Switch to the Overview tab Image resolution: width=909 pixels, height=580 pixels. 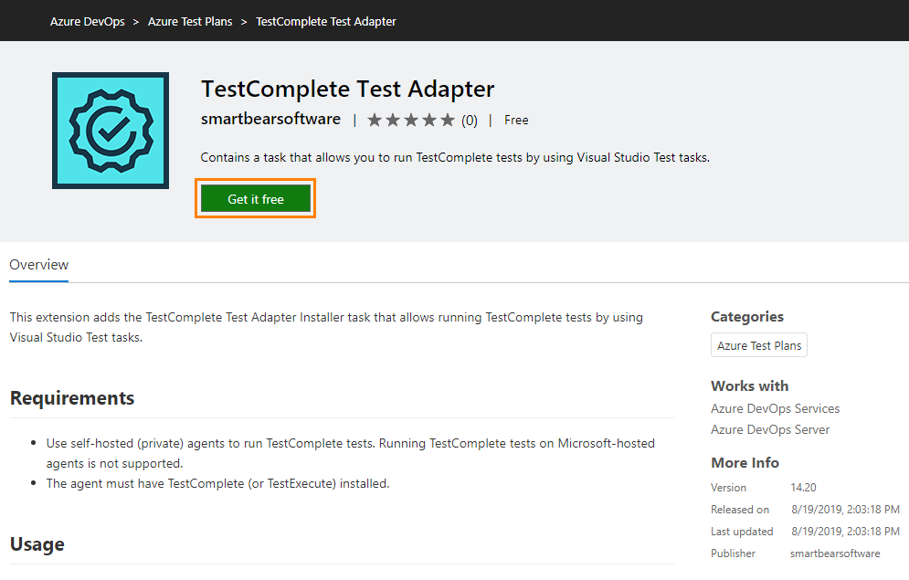[x=38, y=264]
